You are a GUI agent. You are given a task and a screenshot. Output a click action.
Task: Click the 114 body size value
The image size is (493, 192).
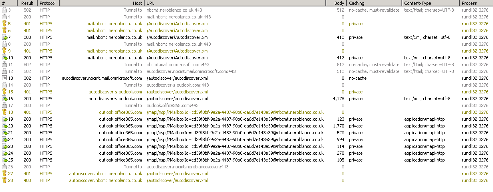pos(341,146)
